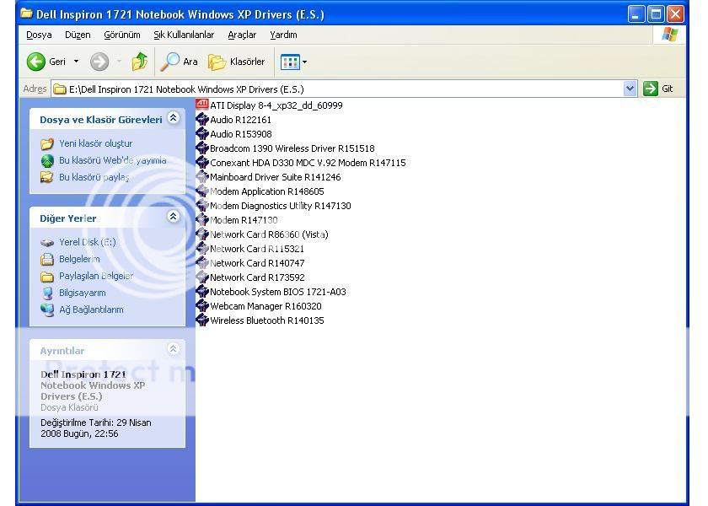This screenshot has height=506, width=708.
Task: Click the Yeni klasör oluştur link
Action: pyautogui.click(x=95, y=143)
